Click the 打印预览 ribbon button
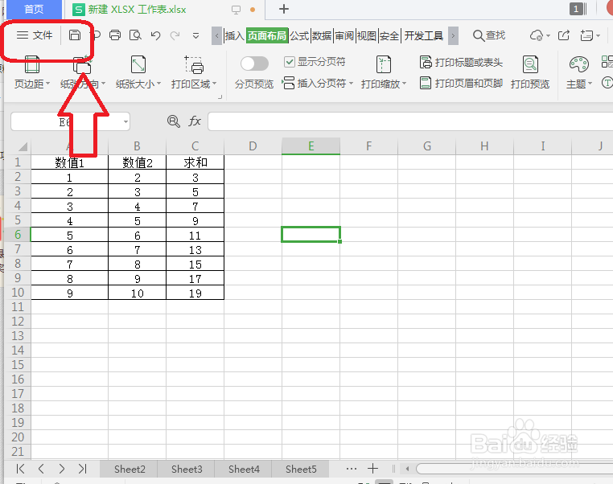The width and height of the screenshot is (613, 484). tap(530, 72)
